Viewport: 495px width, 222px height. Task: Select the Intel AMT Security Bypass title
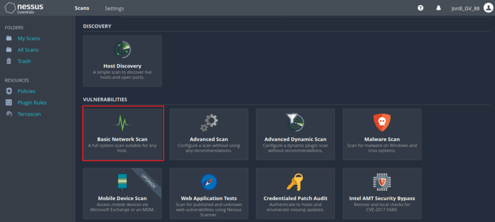[382, 198]
